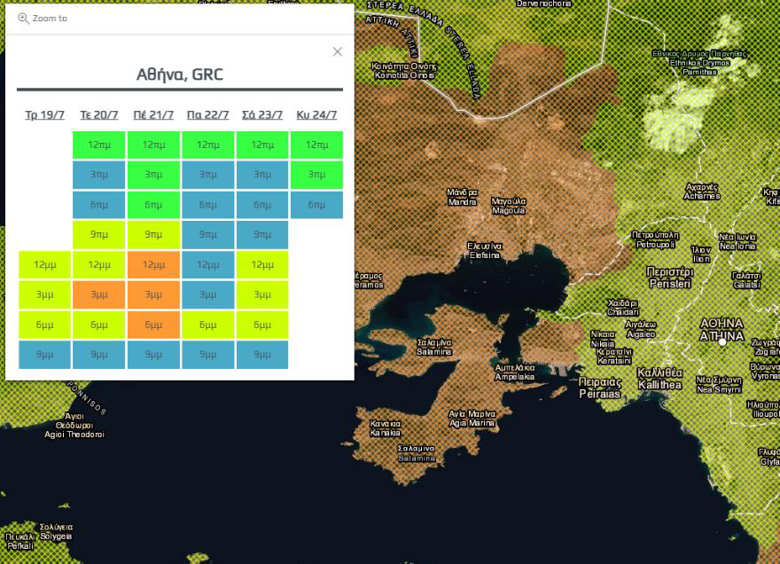
Task: Open the Πέ 21/7 day column header
Action: click(x=153, y=115)
